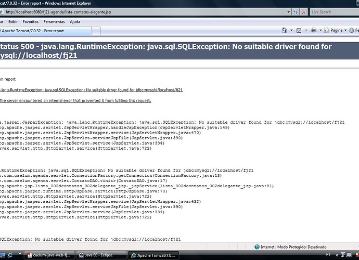Open caelum-java-web PDF taskbar window

50,255
